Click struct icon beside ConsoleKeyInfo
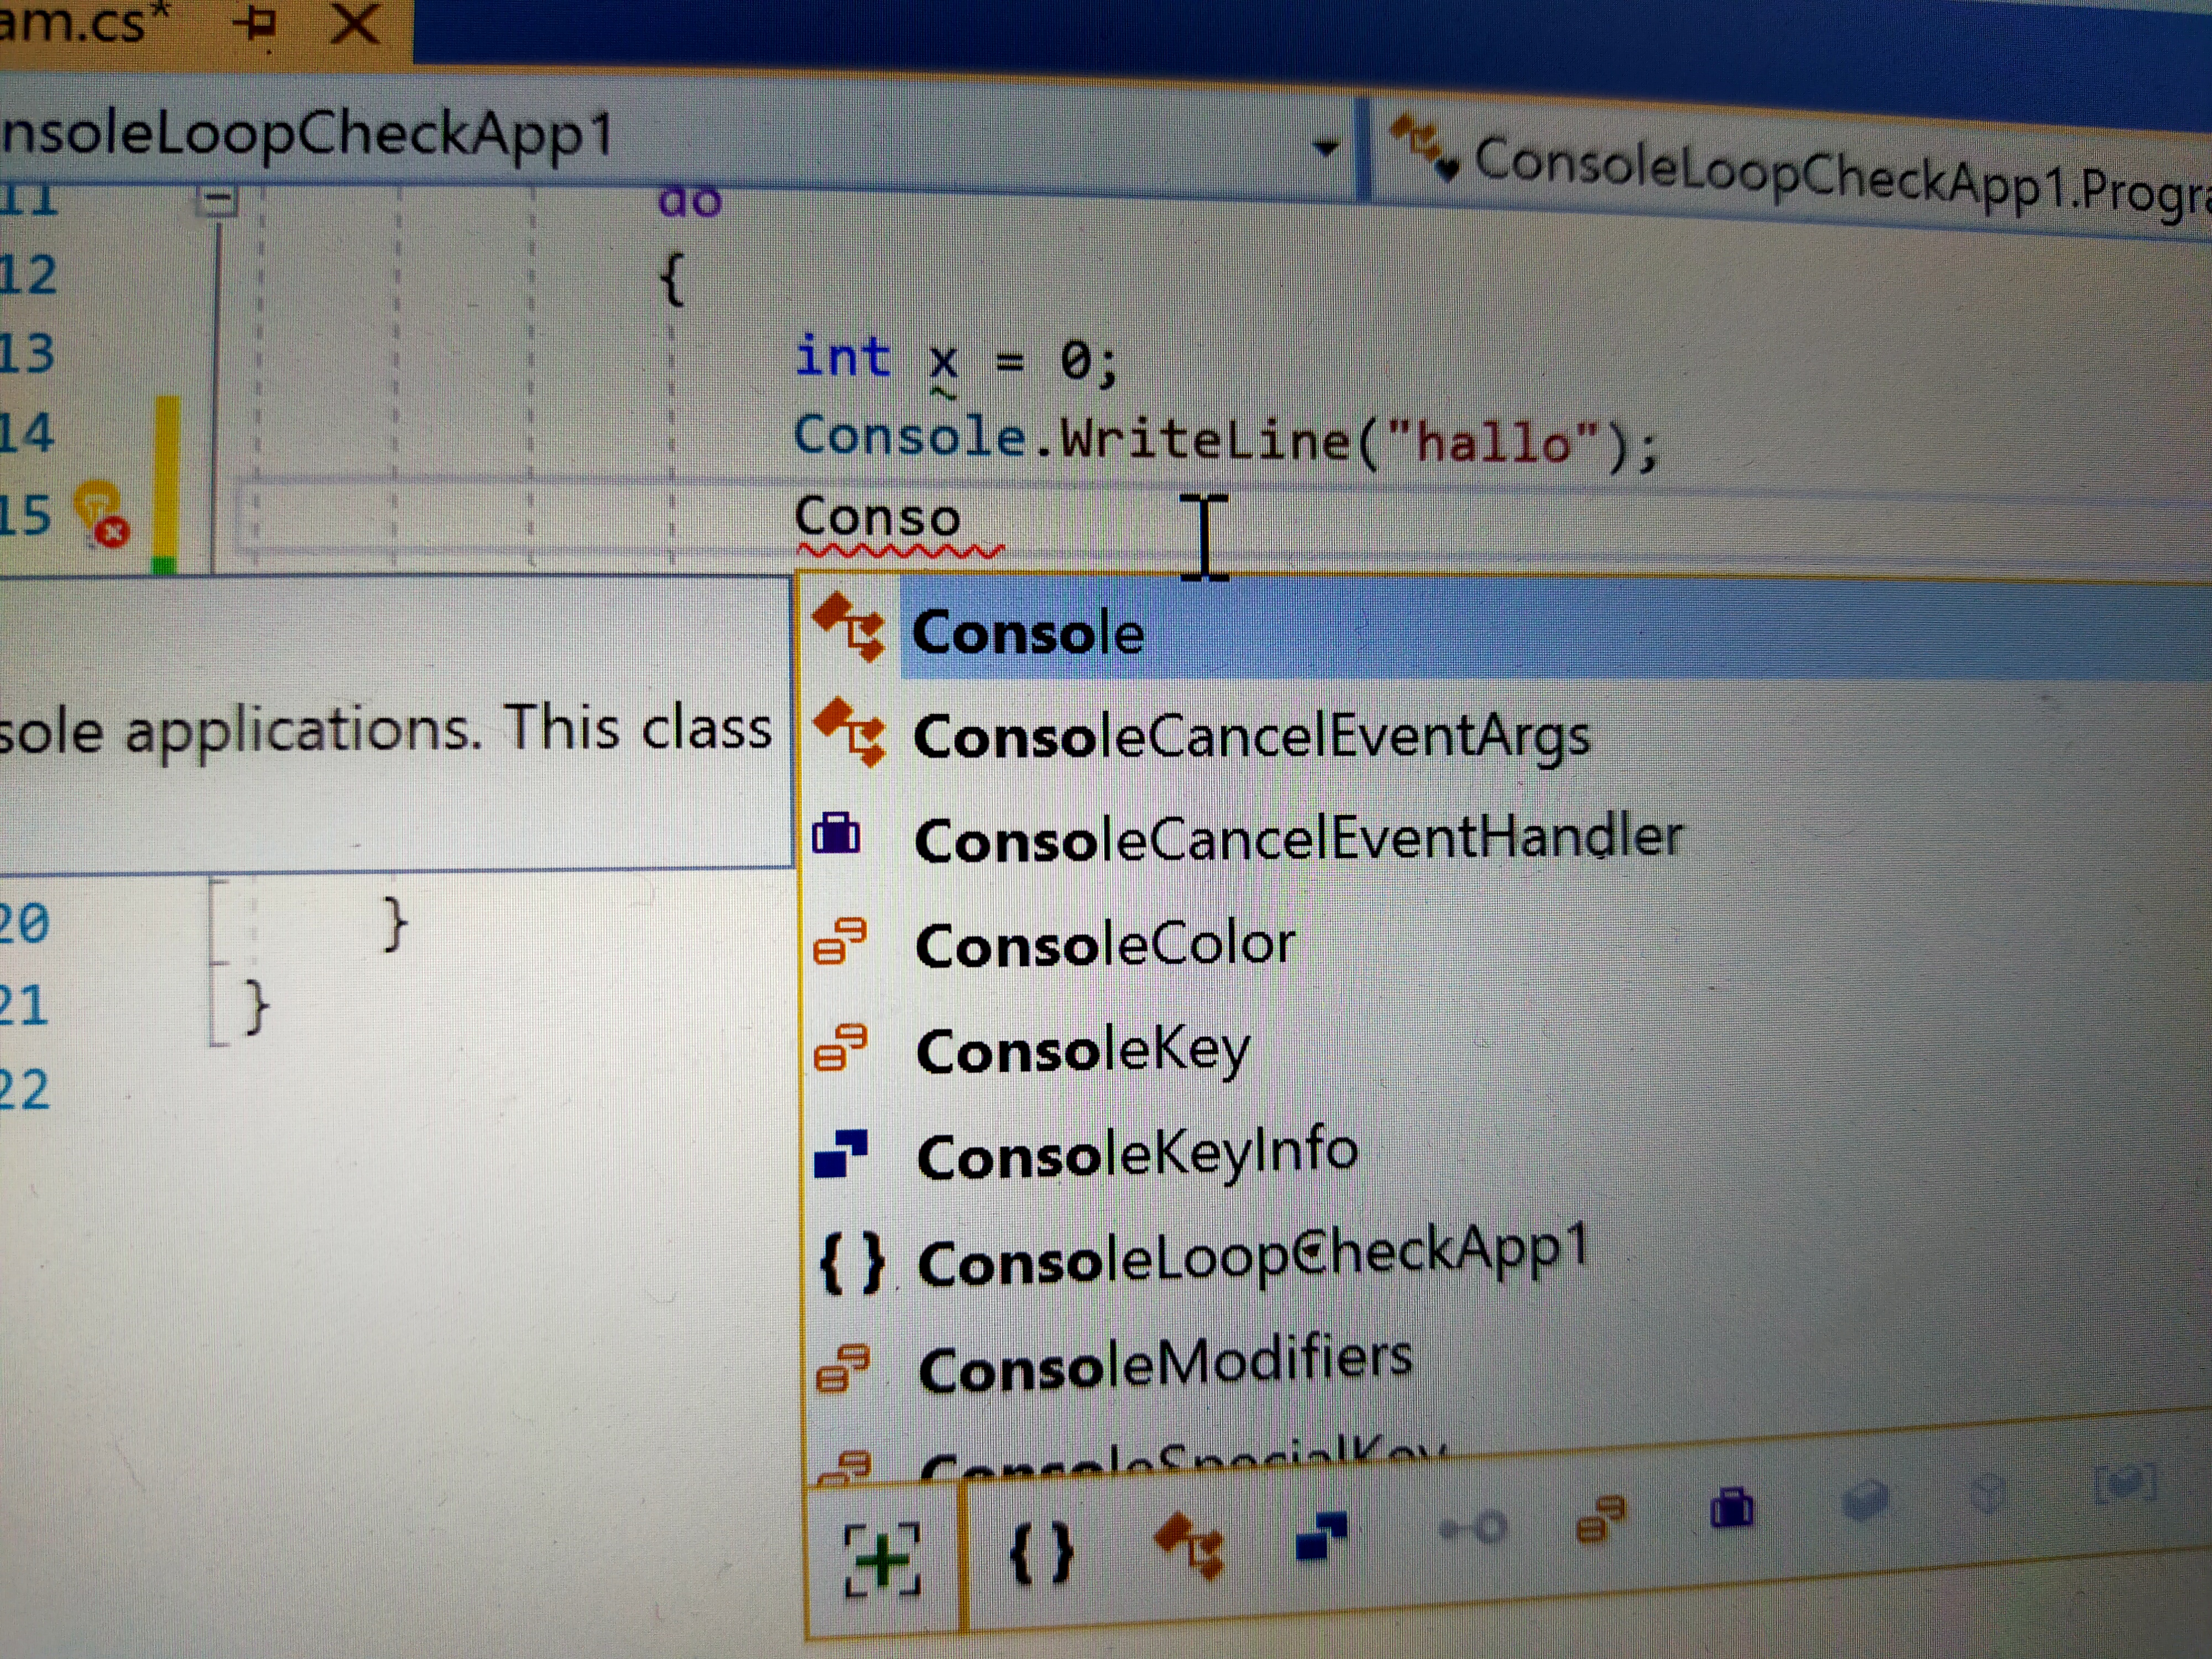The width and height of the screenshot is (2212, 1659). (840, 1154)
